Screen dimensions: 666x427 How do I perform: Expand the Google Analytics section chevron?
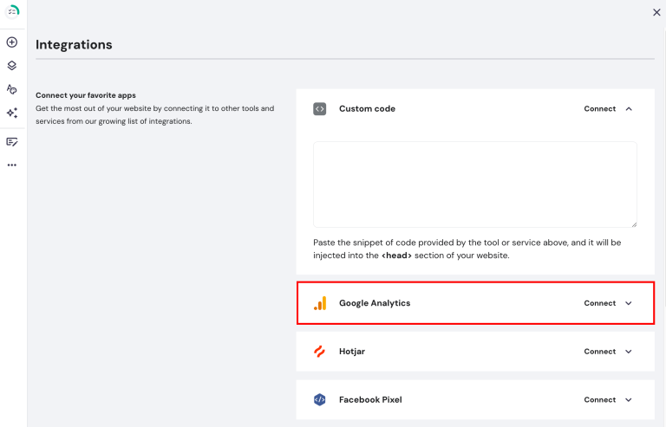click(629, 303)
